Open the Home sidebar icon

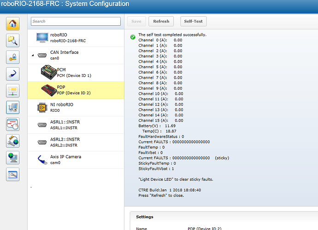pos(13,23)
